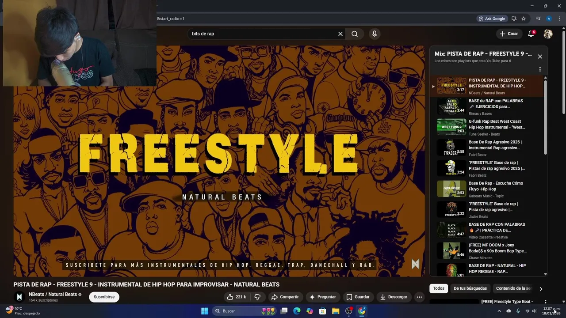
Task: Open Microsoft Store from taskbar
Action: pos(323,311)
